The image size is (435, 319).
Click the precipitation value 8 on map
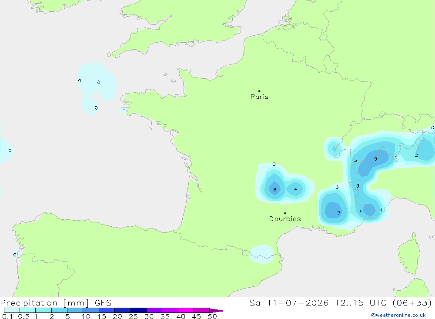[274, 190]
